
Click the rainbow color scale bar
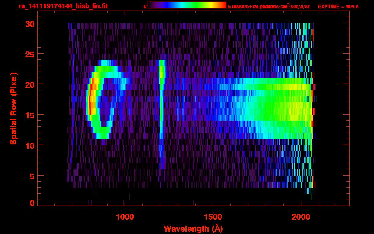(x=187, y=5)
